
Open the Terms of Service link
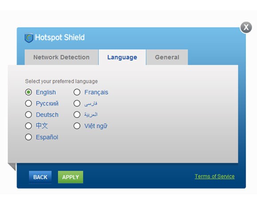(x=214, y=177)
